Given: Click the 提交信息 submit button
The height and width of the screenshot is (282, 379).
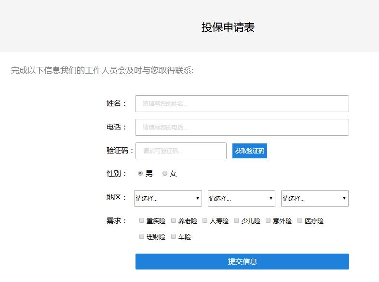Looking at the screenshot, I should tap(242, 261).
